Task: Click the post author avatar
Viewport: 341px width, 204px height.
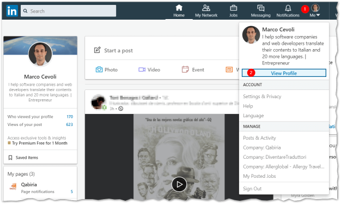Action: (x=99, y=102)
